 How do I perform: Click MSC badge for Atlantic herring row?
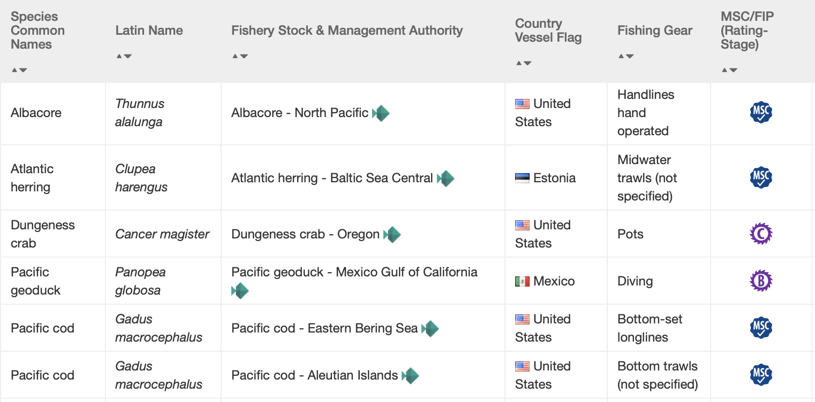(761, 177)
